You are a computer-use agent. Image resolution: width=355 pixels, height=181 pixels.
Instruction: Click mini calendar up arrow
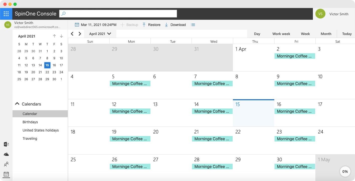pos(54,36)
